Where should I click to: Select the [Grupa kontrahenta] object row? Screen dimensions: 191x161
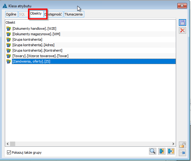click(x=27, y=39)
